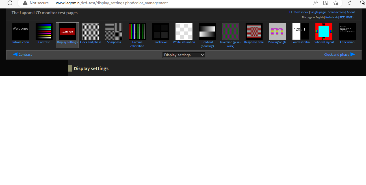Viewport: 366px width, 185px height.
Task: Expand the Display settings page dropdown
Action: click(184, 55)
